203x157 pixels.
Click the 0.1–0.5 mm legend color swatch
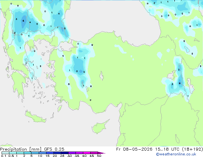[5, 153]
